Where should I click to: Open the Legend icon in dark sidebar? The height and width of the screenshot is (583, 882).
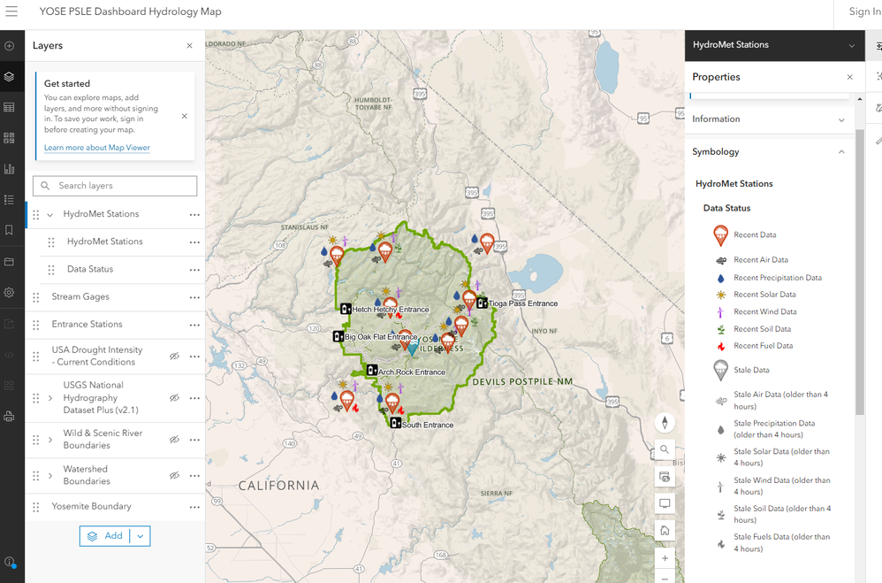tap(9, 199)
